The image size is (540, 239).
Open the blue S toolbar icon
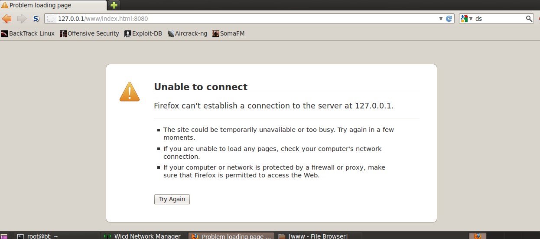pyautogui.click(x=36, y=19)
